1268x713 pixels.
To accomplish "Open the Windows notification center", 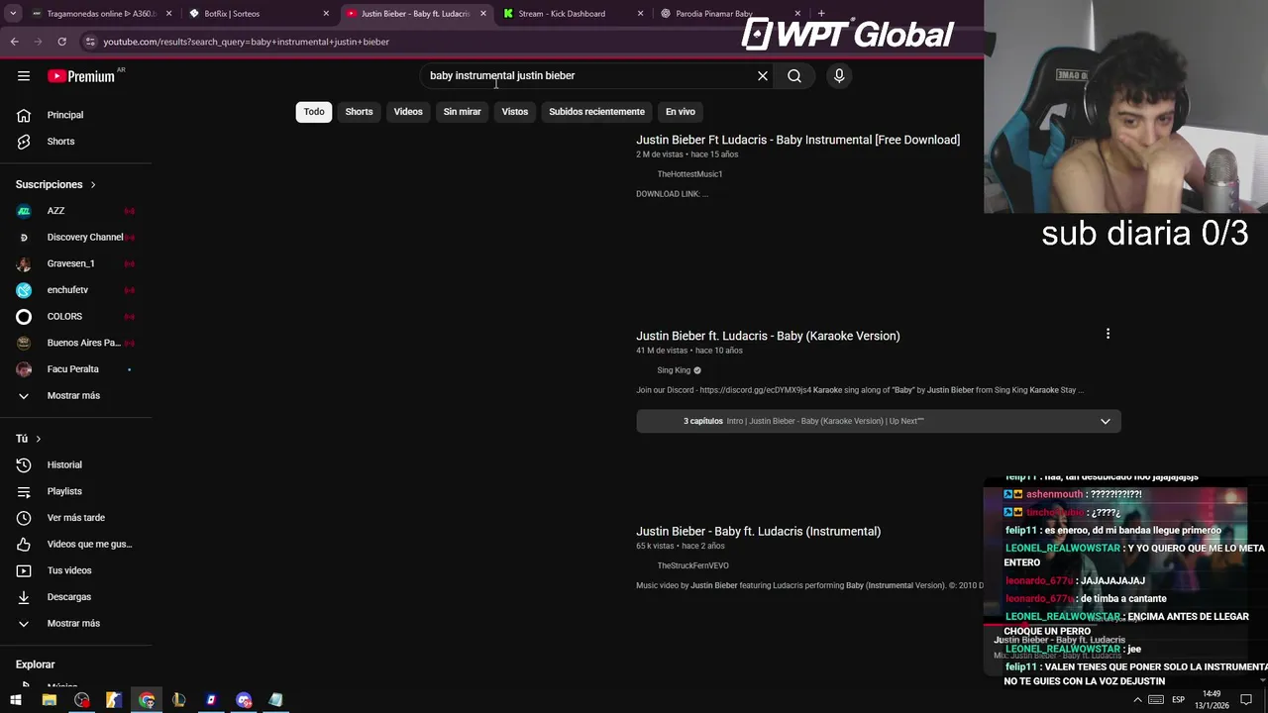I will [1246, 700].
